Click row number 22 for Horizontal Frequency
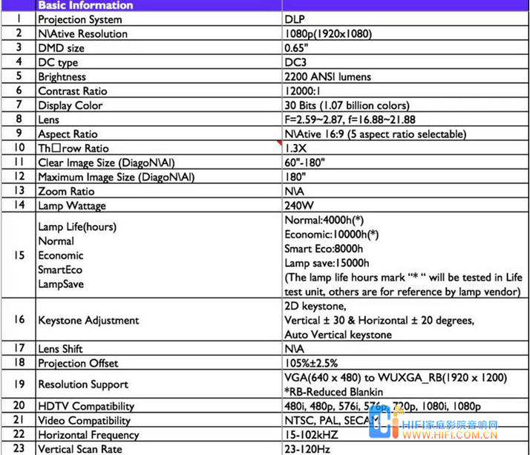530x455 pixels. [x=19, y=435]
